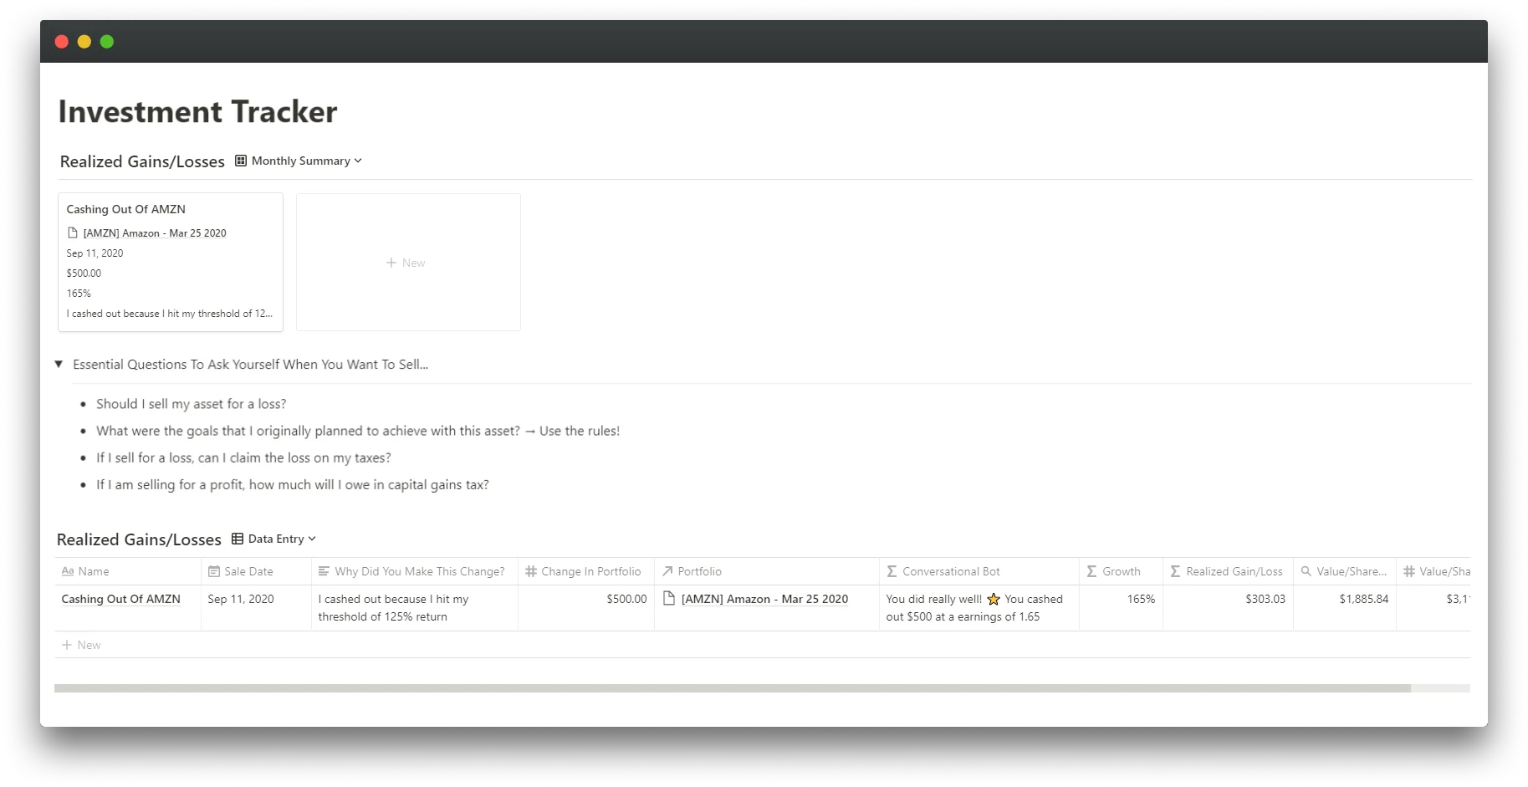Click the 165% value on the card
Image resolution: width=1528 pixels, height=787 pixels.
[79, 294]
